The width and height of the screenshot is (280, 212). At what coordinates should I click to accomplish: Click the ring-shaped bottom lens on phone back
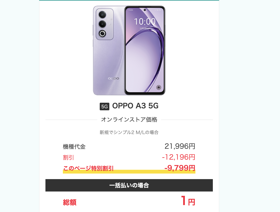(x=102, y=33)
